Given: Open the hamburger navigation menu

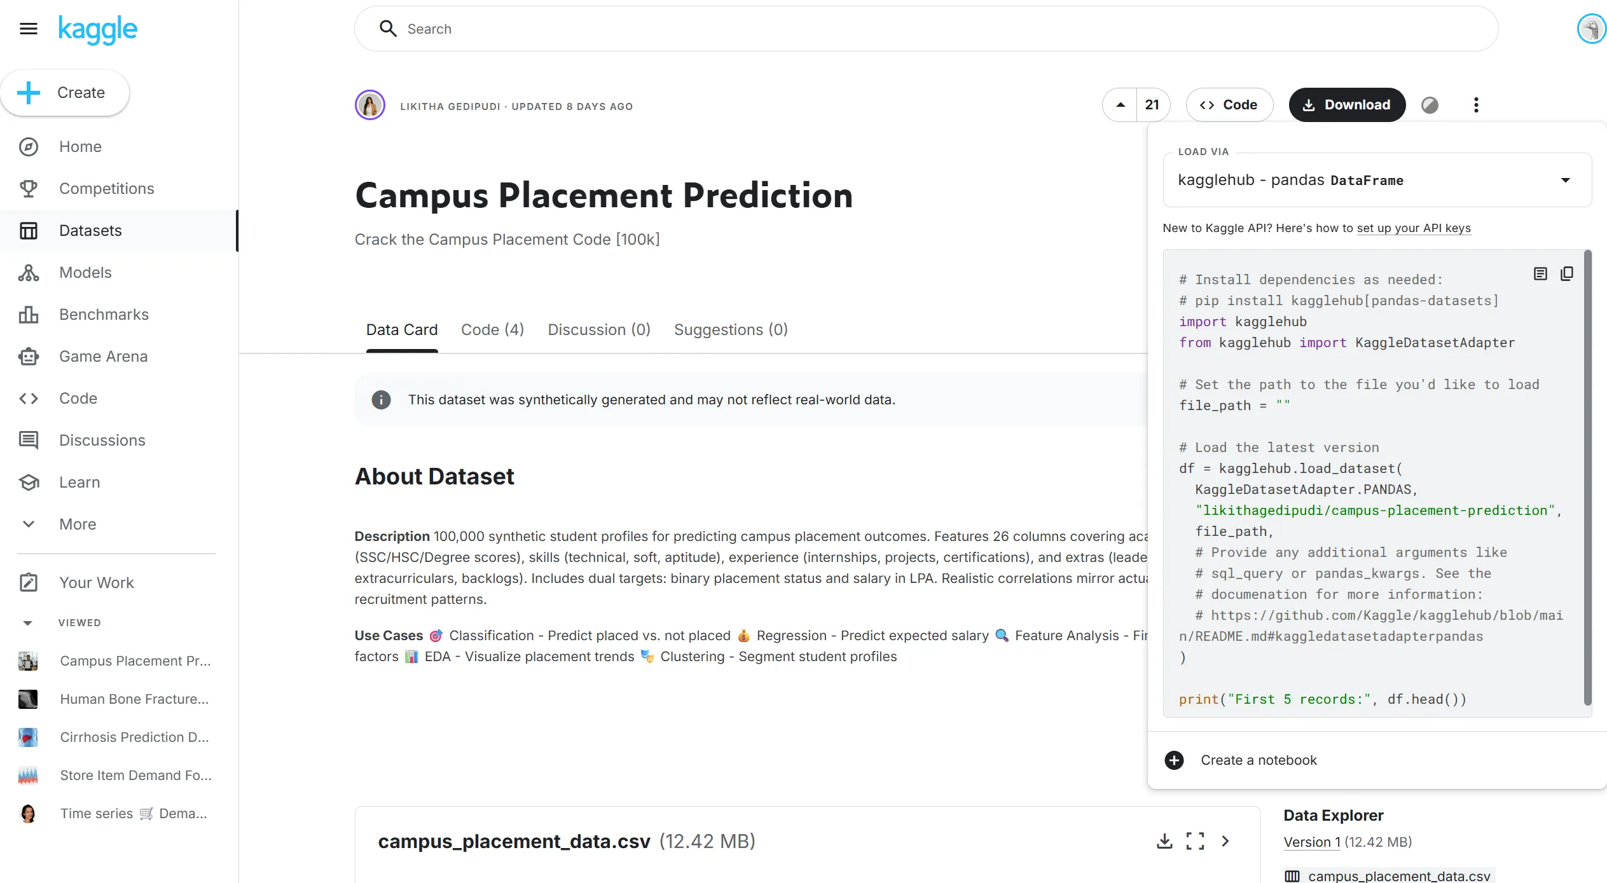Looking at the screenshot, I should [x=28, y=29].
